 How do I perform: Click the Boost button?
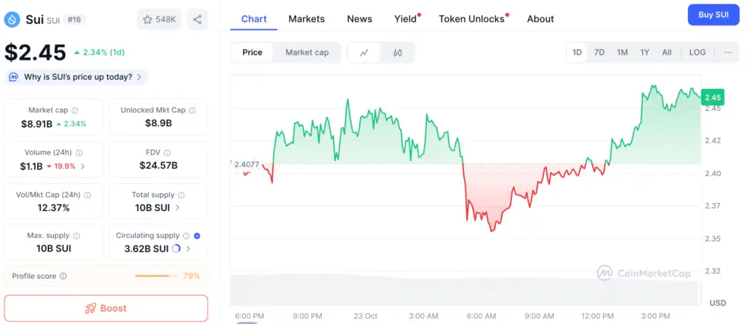tap(106, 308)
